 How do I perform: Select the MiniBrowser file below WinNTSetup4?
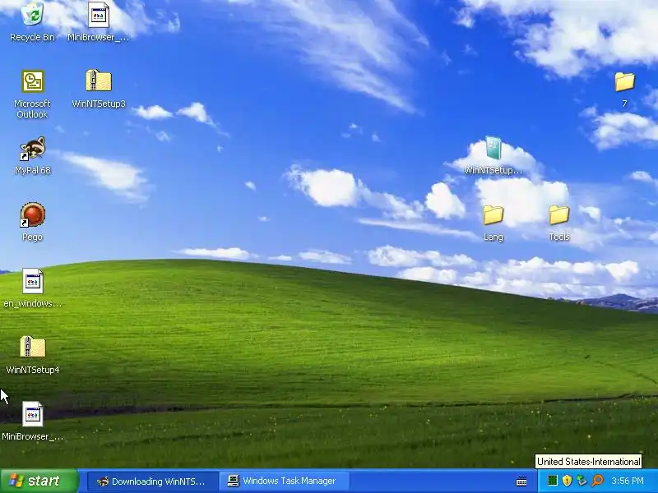pos(32,422)
